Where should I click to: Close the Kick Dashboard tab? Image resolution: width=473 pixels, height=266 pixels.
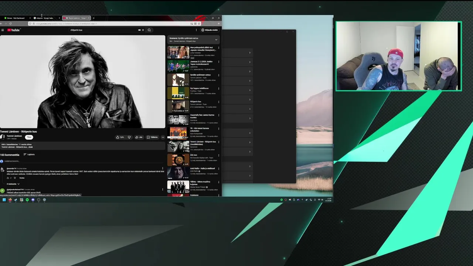coord(30,18)
